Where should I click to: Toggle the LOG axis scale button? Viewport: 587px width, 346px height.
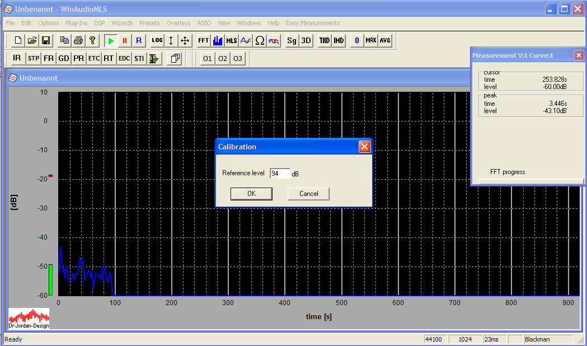157,41
